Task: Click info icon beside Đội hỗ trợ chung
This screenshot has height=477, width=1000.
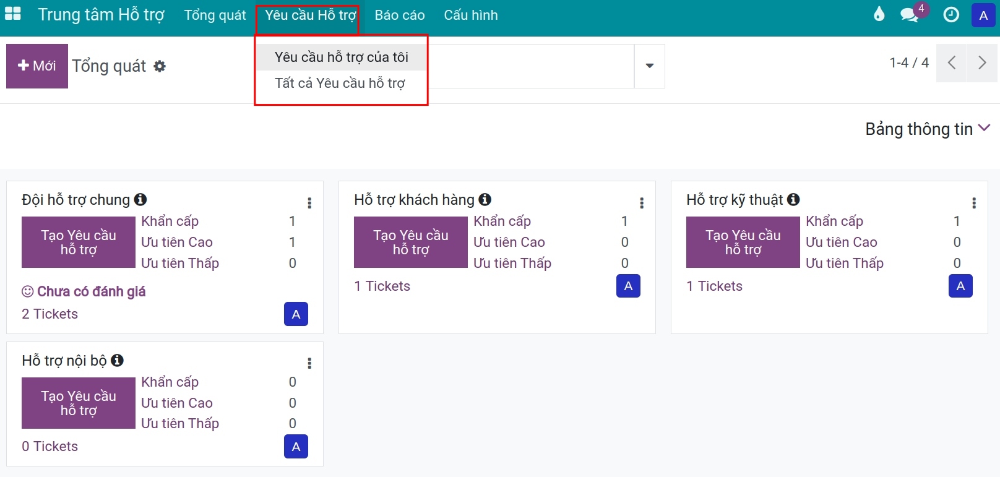Action: (x=140, y=199)
